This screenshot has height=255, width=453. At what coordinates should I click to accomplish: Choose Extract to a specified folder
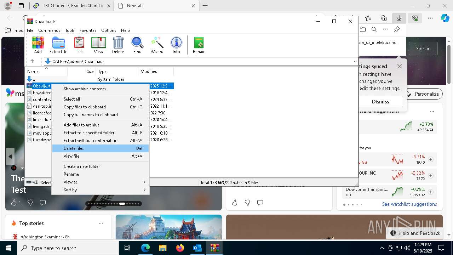[x=101, y=133]
